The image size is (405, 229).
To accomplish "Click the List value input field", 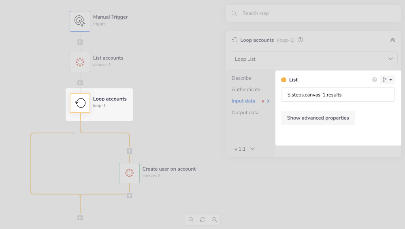I will click(338, 95).
